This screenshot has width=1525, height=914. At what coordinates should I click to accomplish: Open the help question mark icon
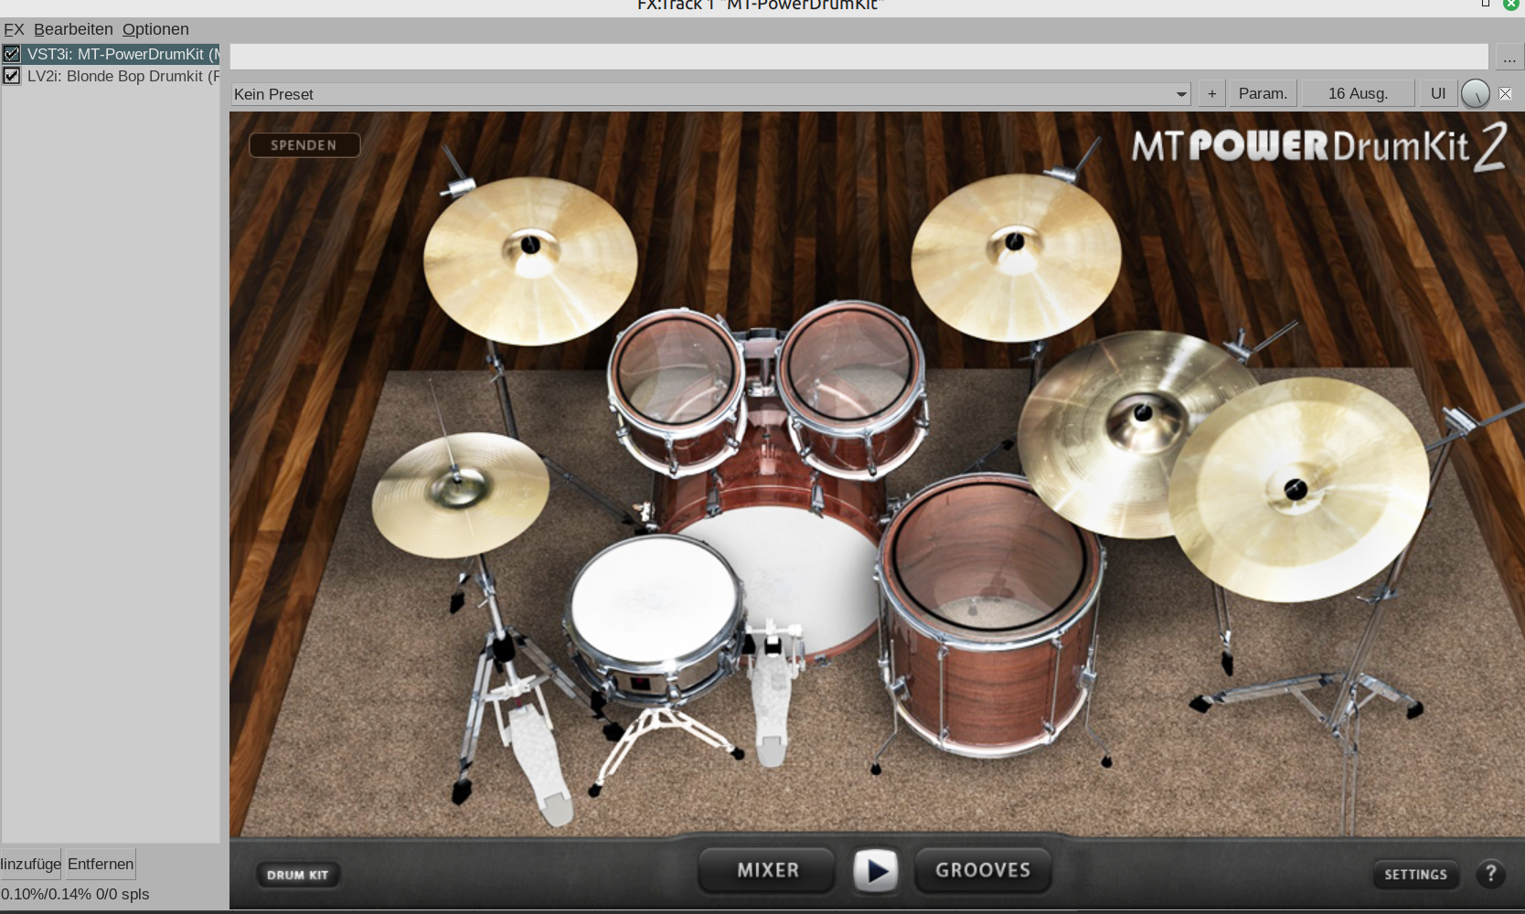tap(1490, 874)
